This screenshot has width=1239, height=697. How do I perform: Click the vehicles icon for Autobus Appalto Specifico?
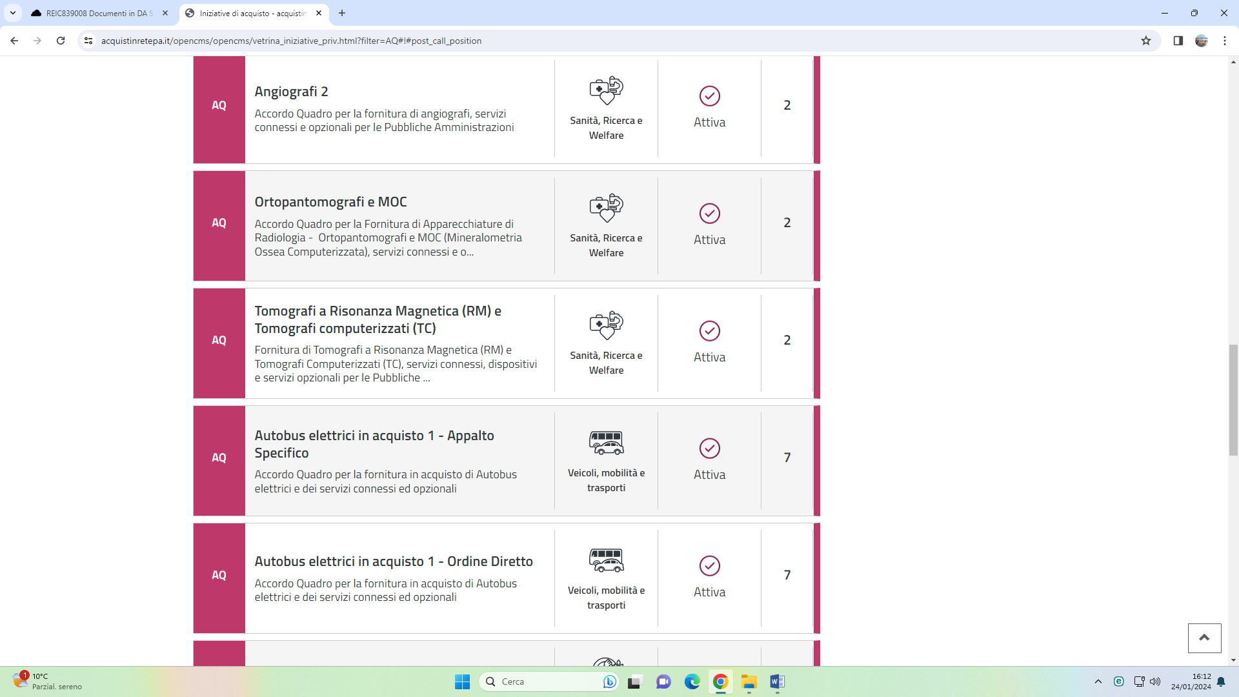pos(606,443)
